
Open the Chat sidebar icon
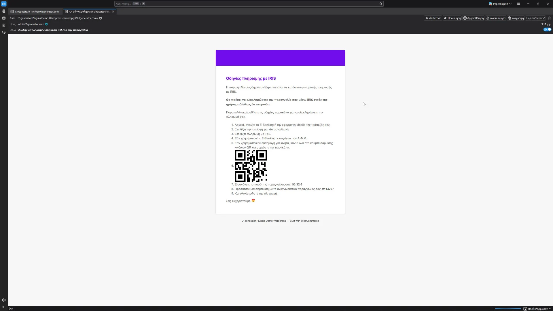(4, 32)
